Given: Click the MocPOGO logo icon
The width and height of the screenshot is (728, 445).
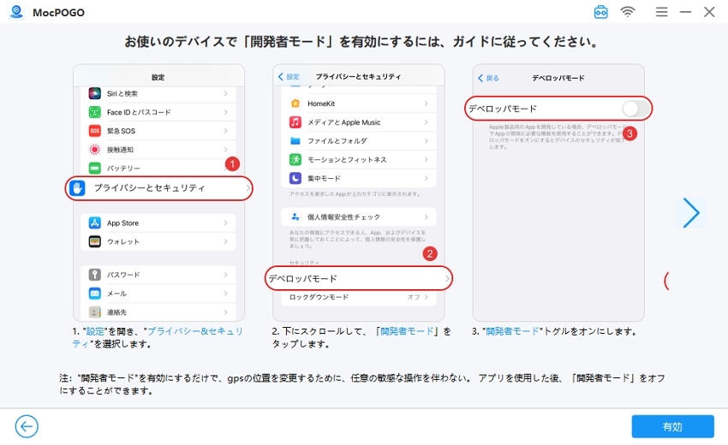Looking at the screenshot, I should click(17, 12).
